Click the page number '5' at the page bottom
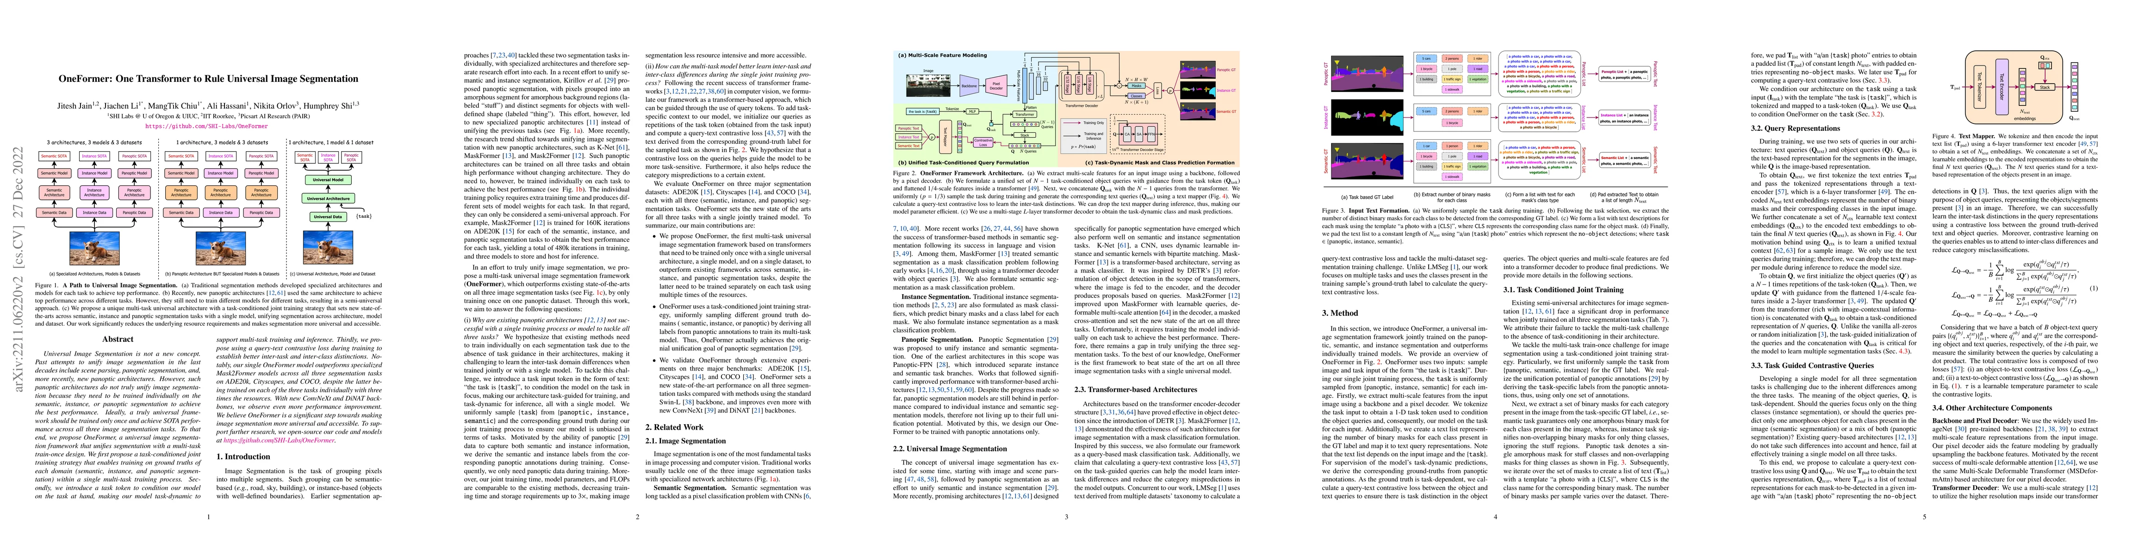Screen dimensions: 2145x555 coord(1923,517)
